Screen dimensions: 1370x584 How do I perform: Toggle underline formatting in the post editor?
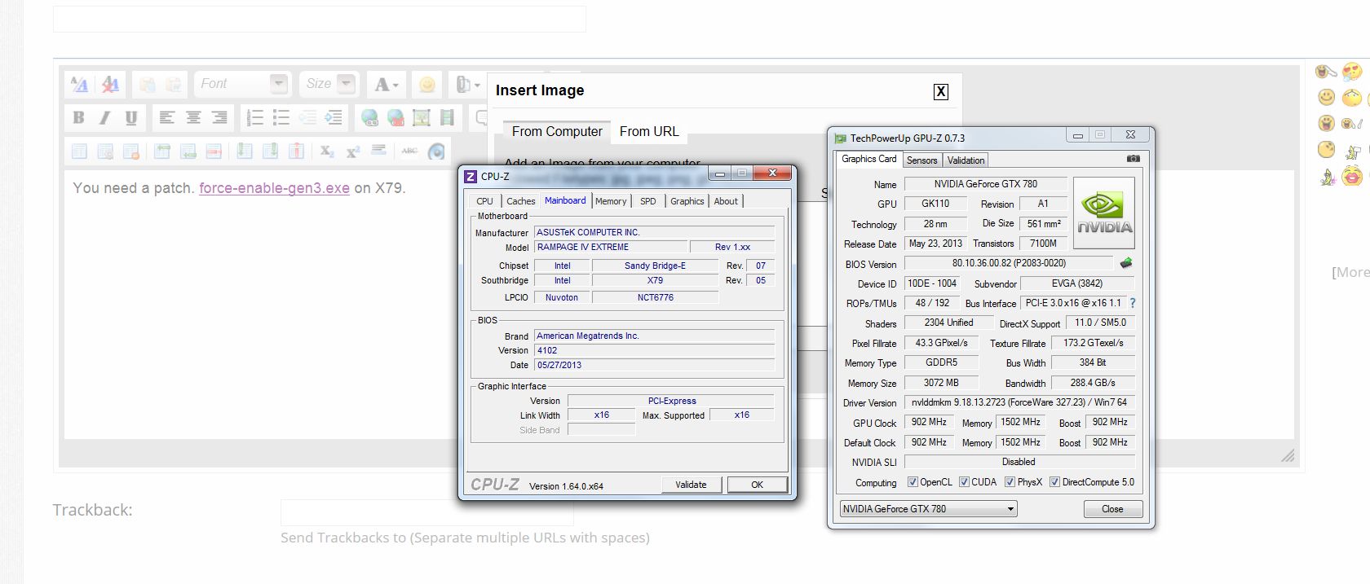131,117
